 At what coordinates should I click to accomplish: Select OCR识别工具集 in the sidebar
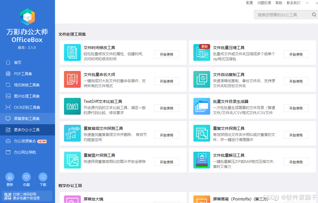[28, 107]
